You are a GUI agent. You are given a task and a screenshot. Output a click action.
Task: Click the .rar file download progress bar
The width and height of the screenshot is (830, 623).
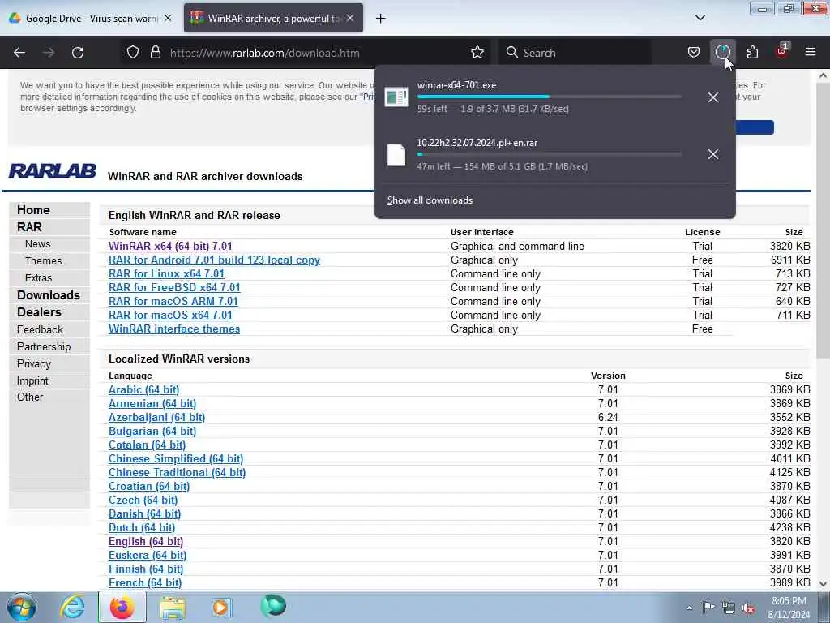coord(550,154)
